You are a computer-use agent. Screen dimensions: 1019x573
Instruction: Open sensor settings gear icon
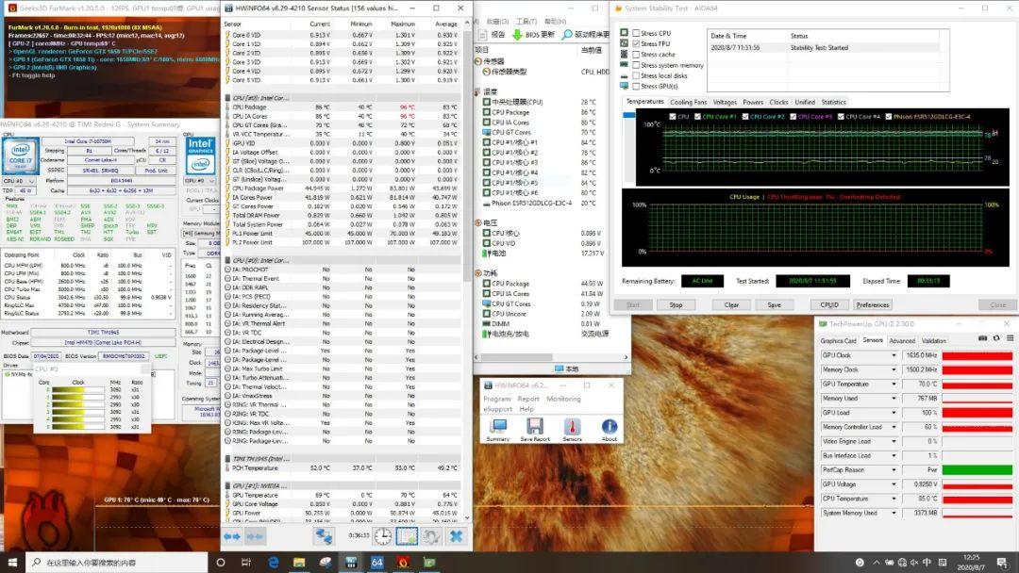[x=431, y=536]
